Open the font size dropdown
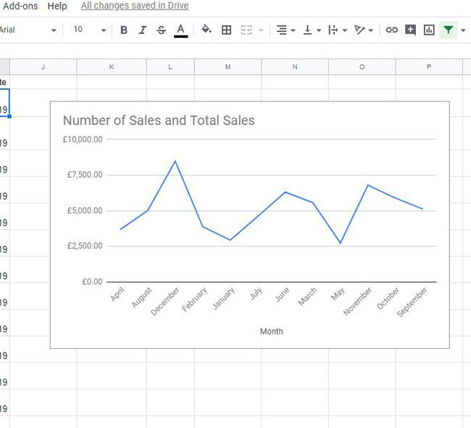 click(x=90, y=30)
